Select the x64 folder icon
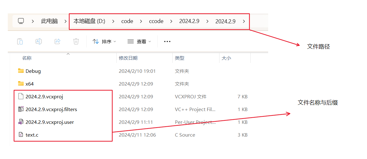Viewport: 367px width, 159px height. (21, 84)
